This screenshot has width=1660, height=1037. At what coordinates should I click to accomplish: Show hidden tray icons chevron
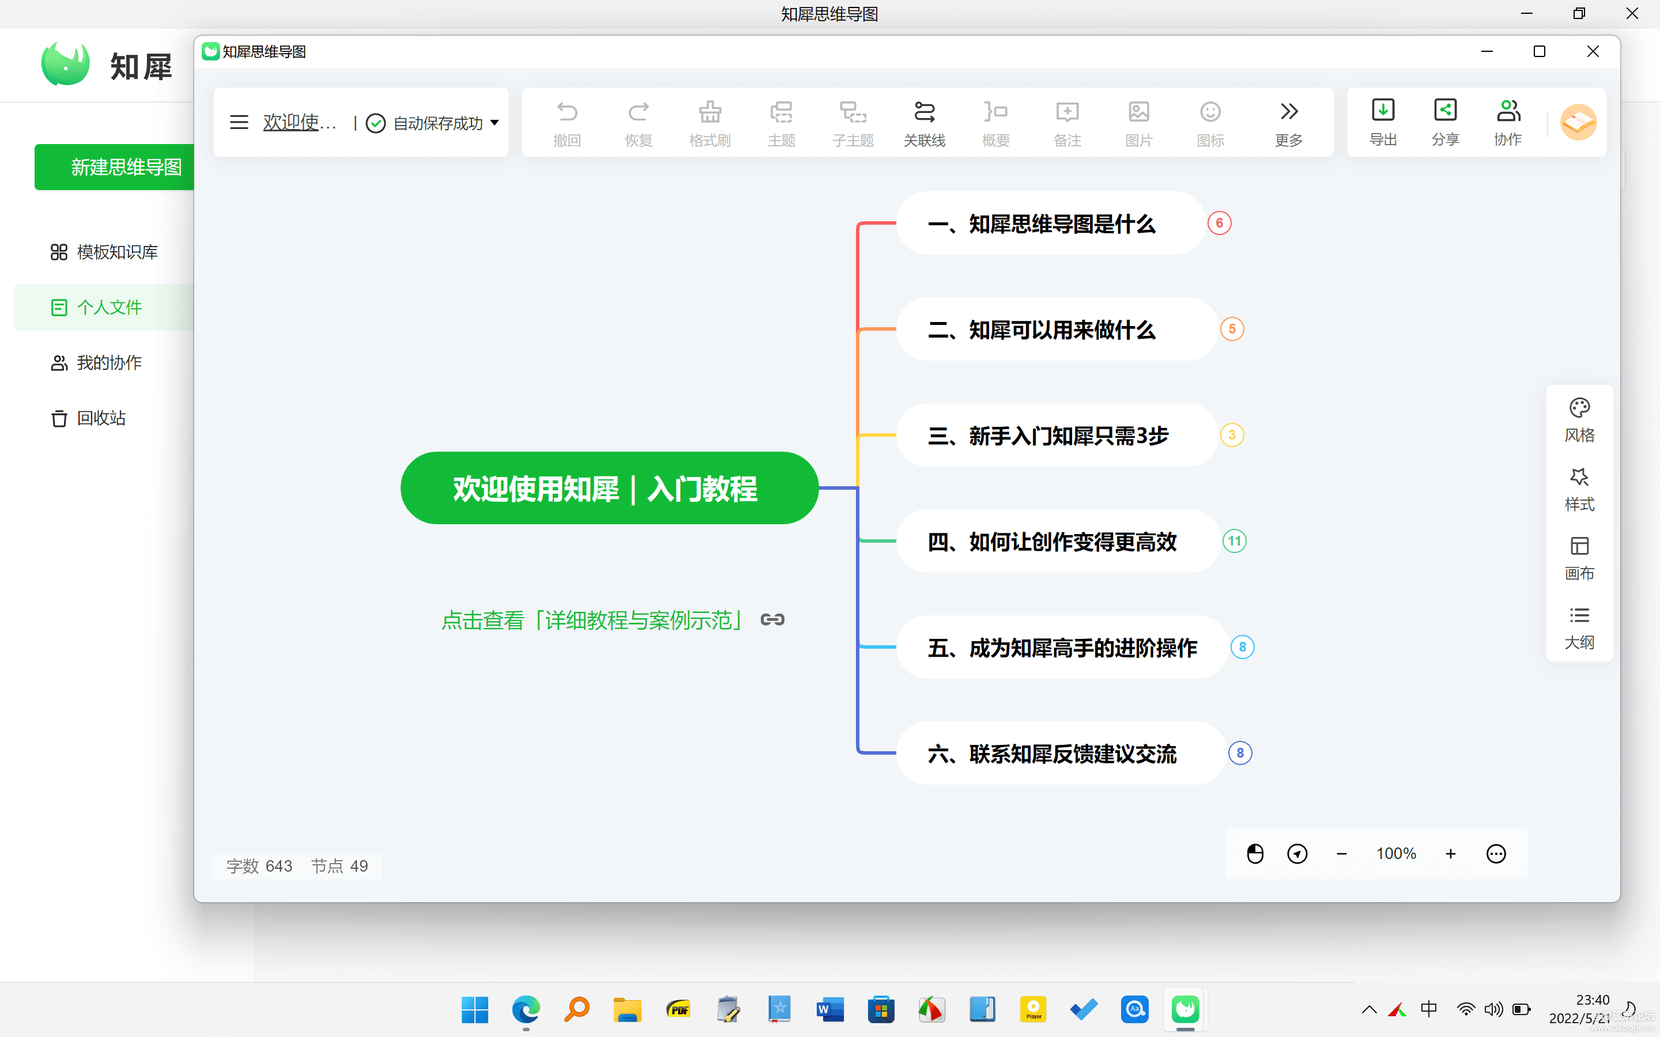click(1368, 1009)
